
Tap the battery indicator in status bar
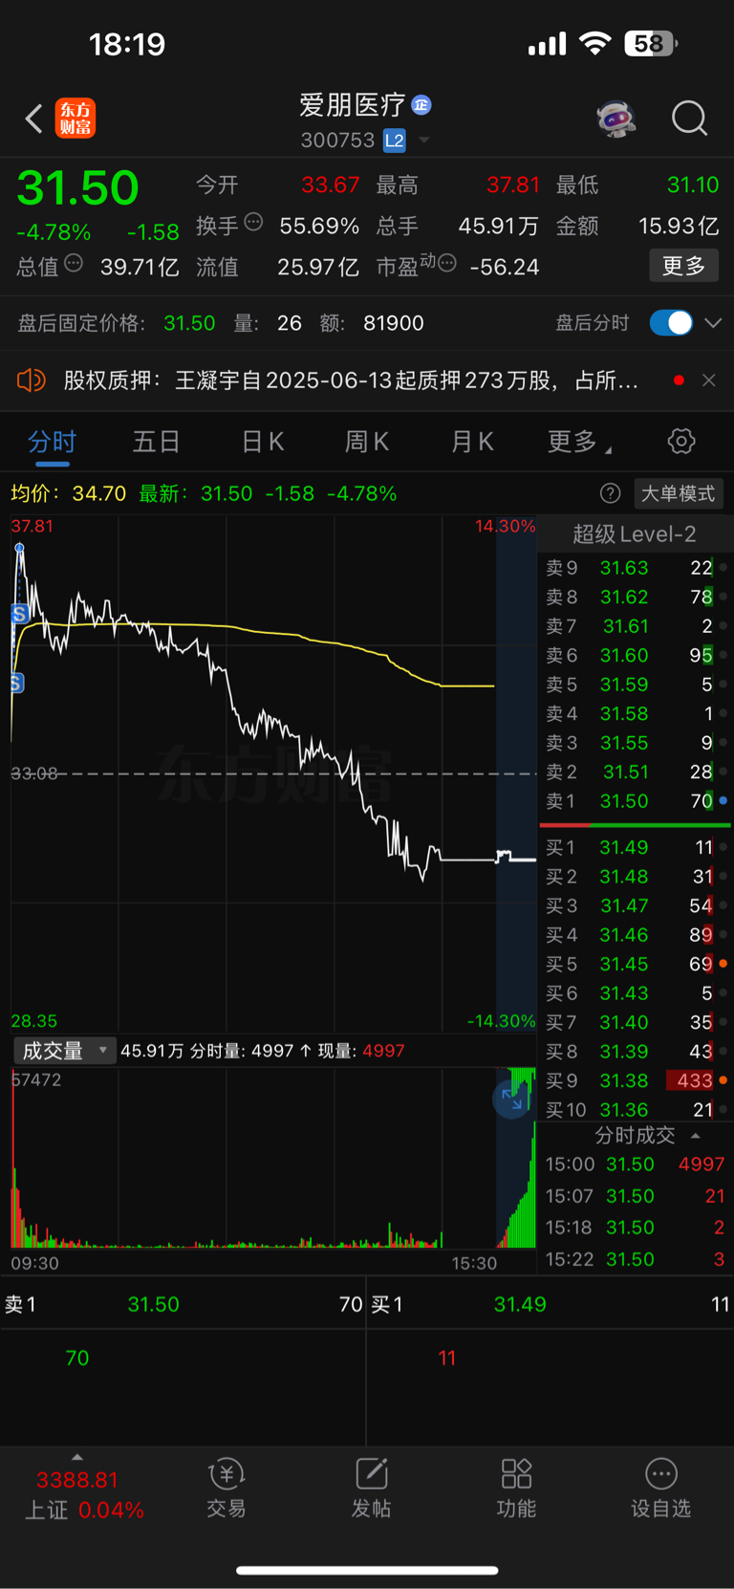pos(651,43)
